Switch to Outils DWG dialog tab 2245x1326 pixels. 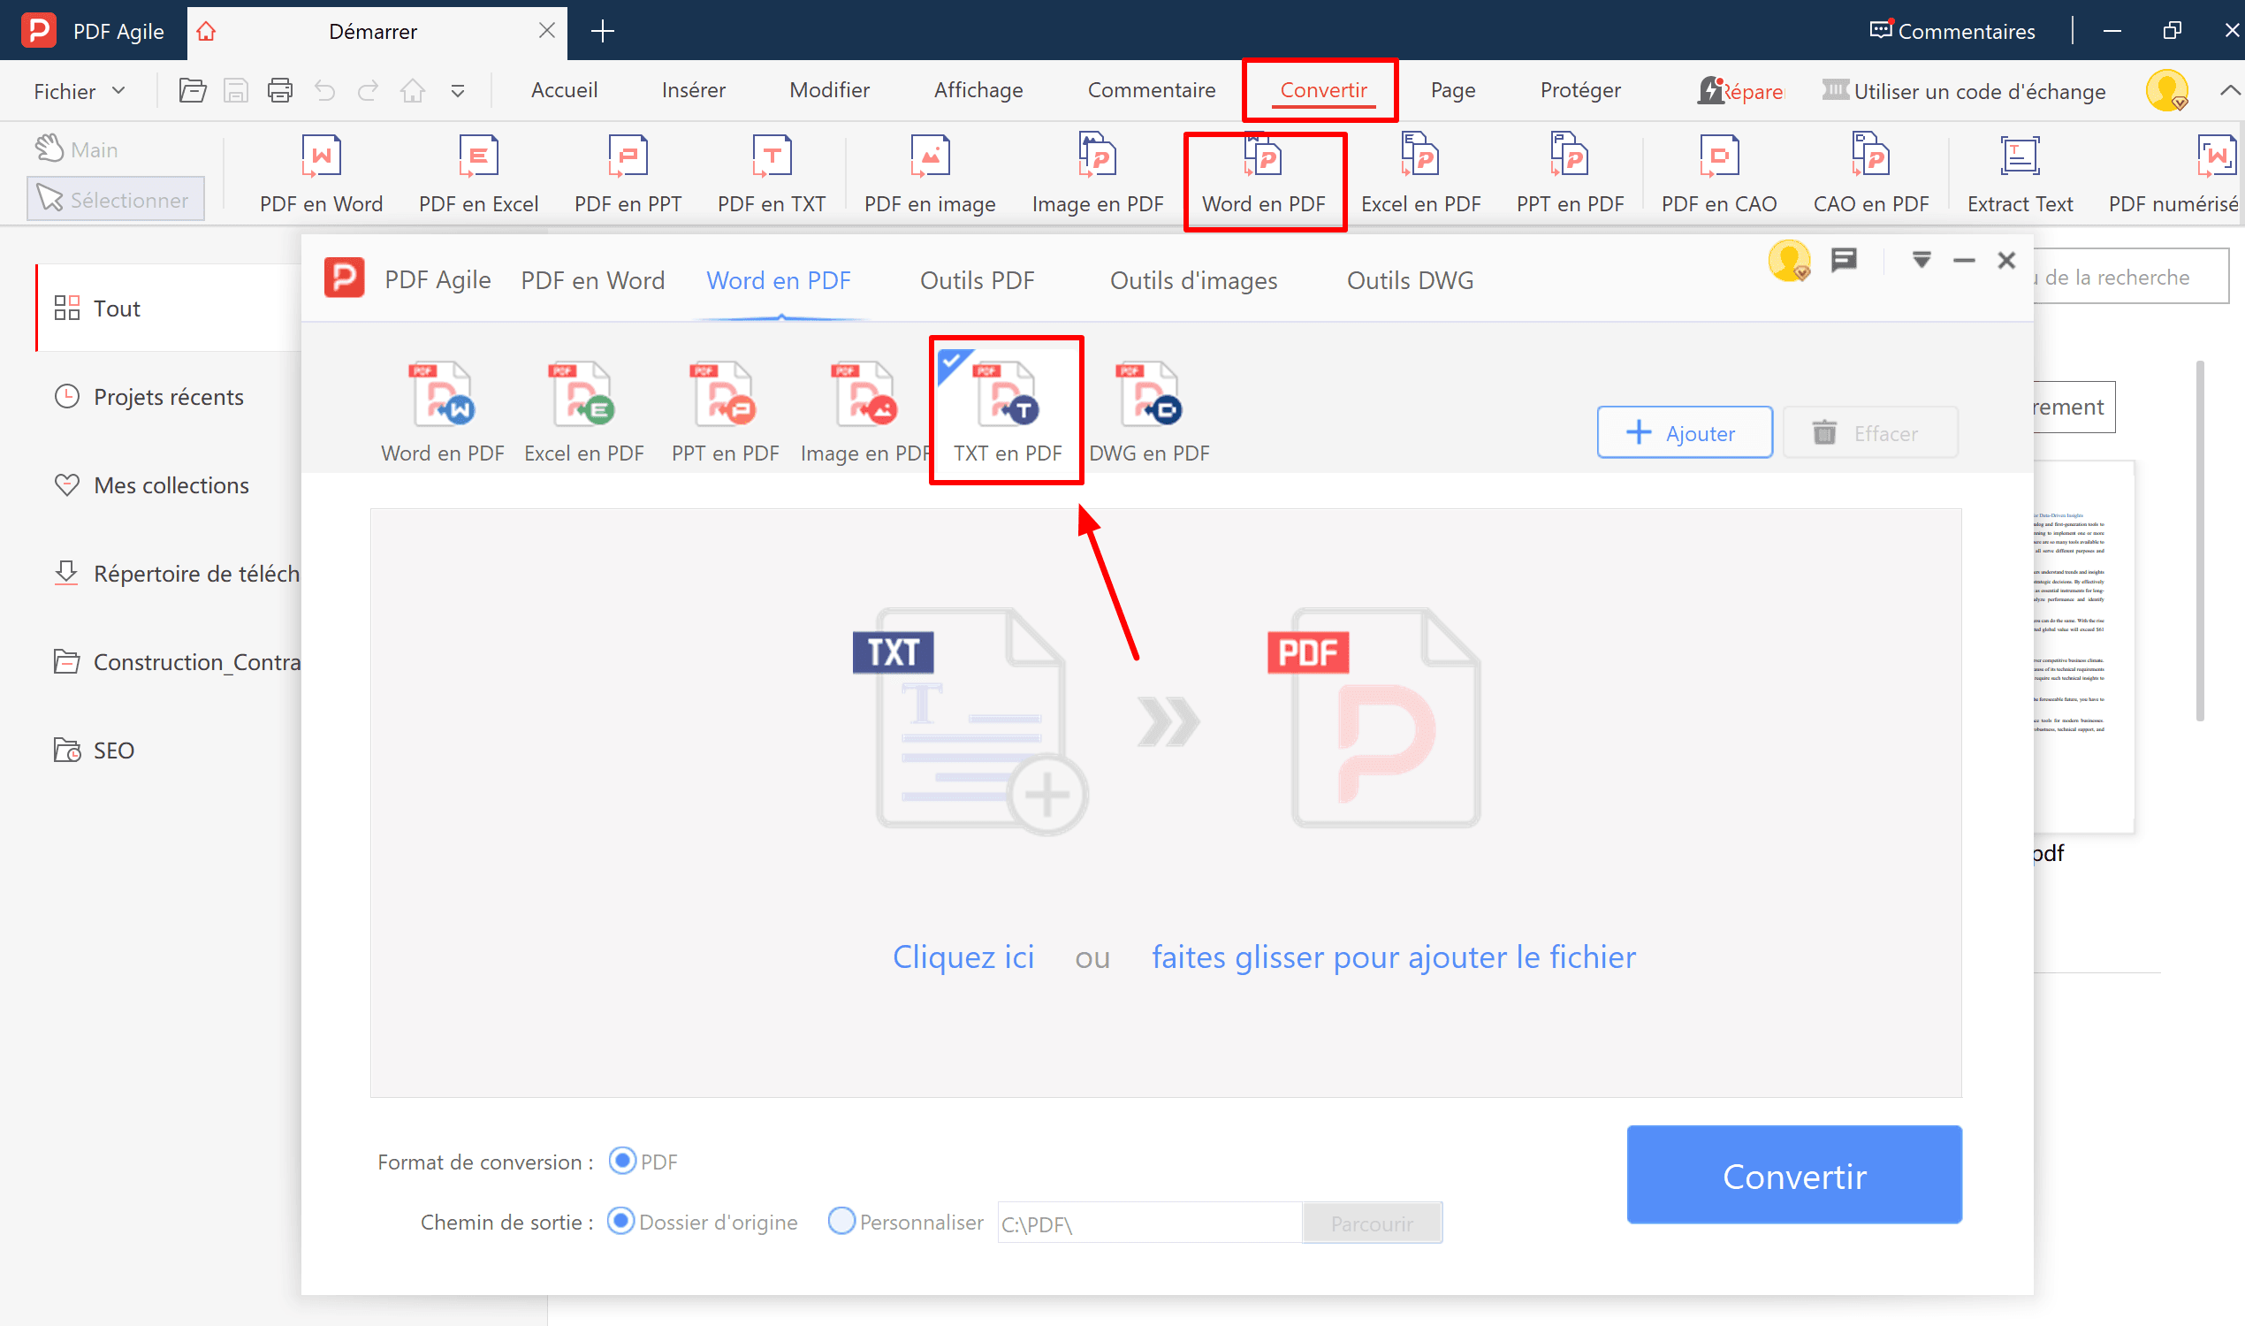(1410, 280)
